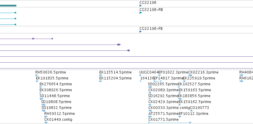Select the CK02216.3prime EST glyph
253x124 pixels.
click(x=190, y=75)
